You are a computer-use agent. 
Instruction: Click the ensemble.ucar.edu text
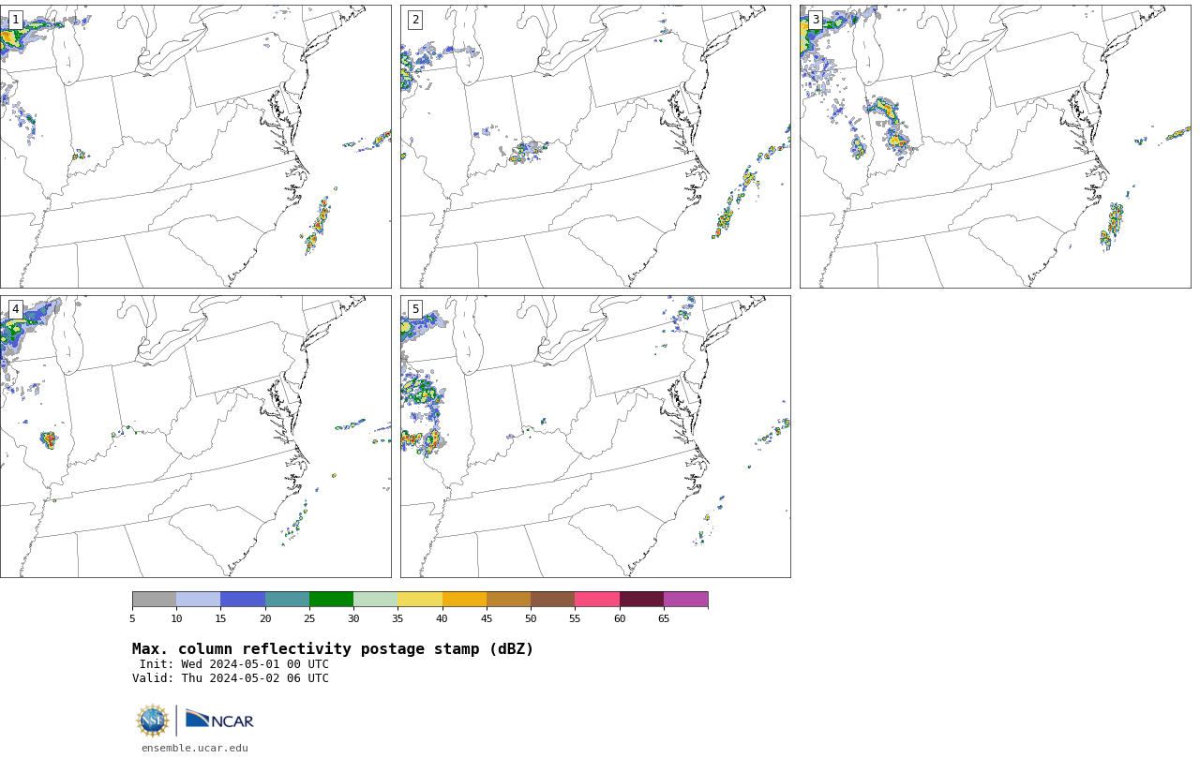coord(195,748)
